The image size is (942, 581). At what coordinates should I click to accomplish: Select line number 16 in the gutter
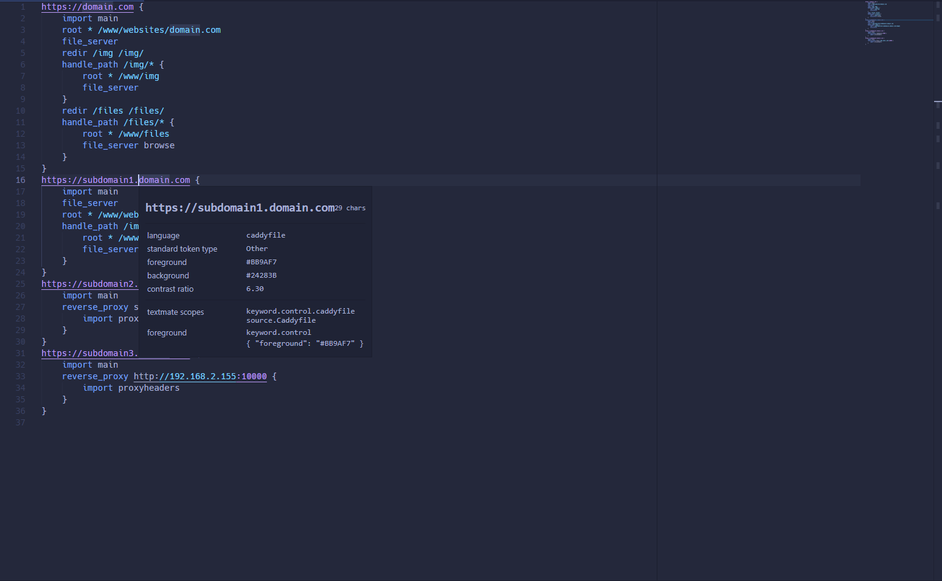(x=20, y=179)
